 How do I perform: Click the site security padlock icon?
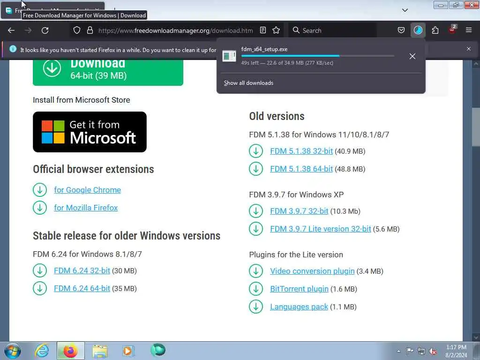pyautogui.click(x=90, y=30)
